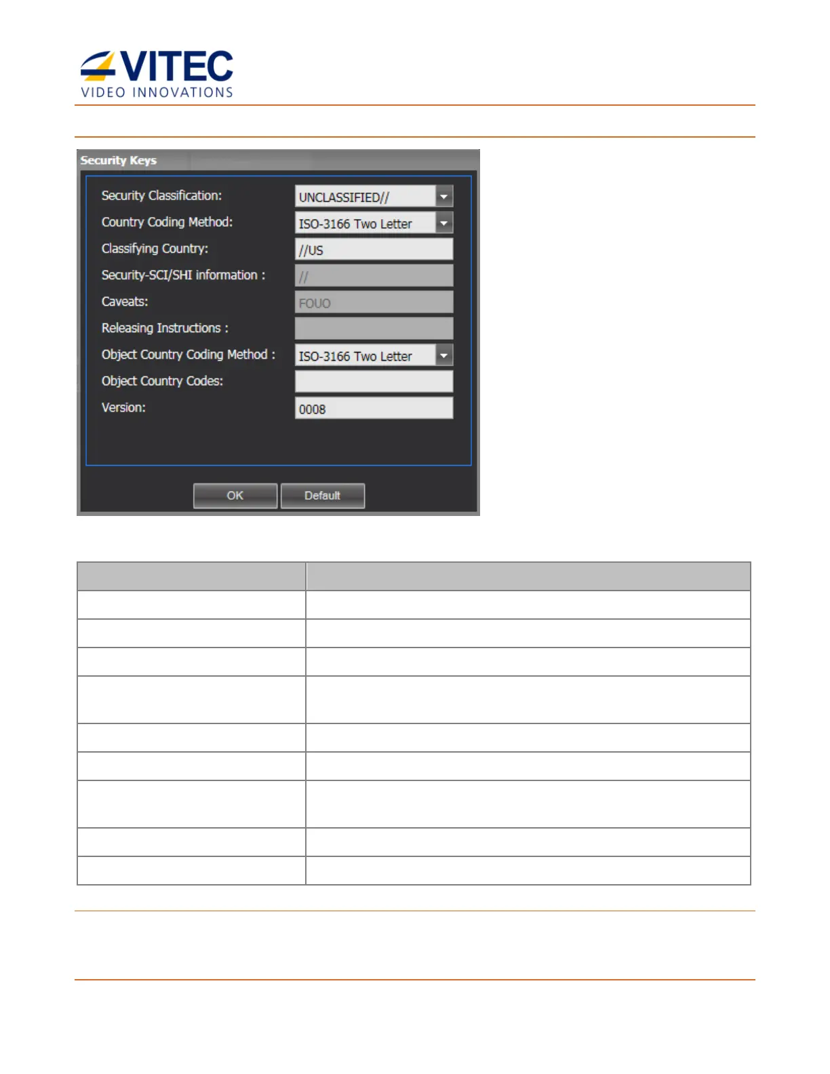Click the Version field showing 0008
Screen dimensions: 830x1074
374,408
